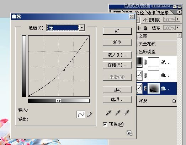Click the 填充 100% fill field
The height and width of the screenshot is (145, 186).
[169, 28]
